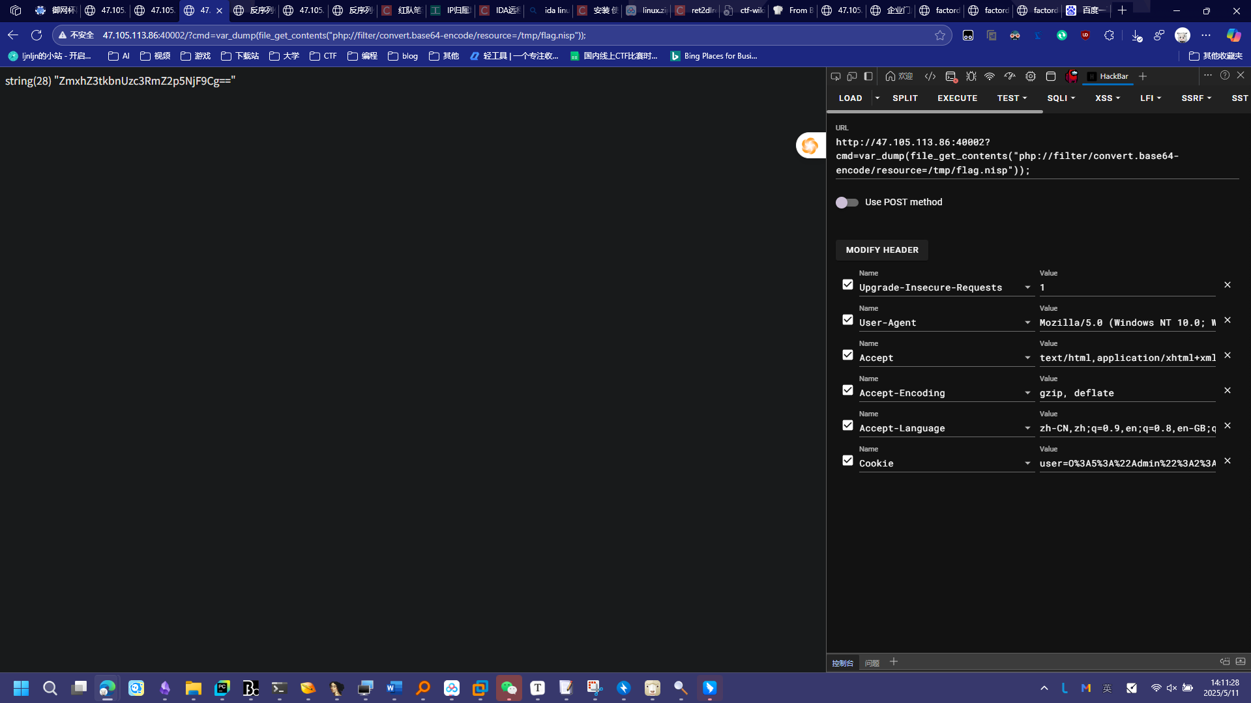The height and width of the screenshot is (703, 1251).
Task: Open File Explorer from the taskbar
Action: pyautogui.click(x=194, y=688)
